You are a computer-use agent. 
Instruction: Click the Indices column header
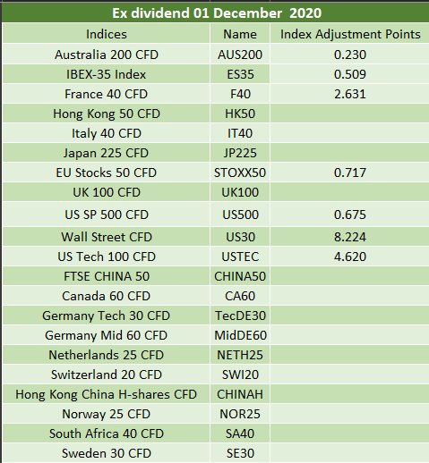[x=107, y=34]
